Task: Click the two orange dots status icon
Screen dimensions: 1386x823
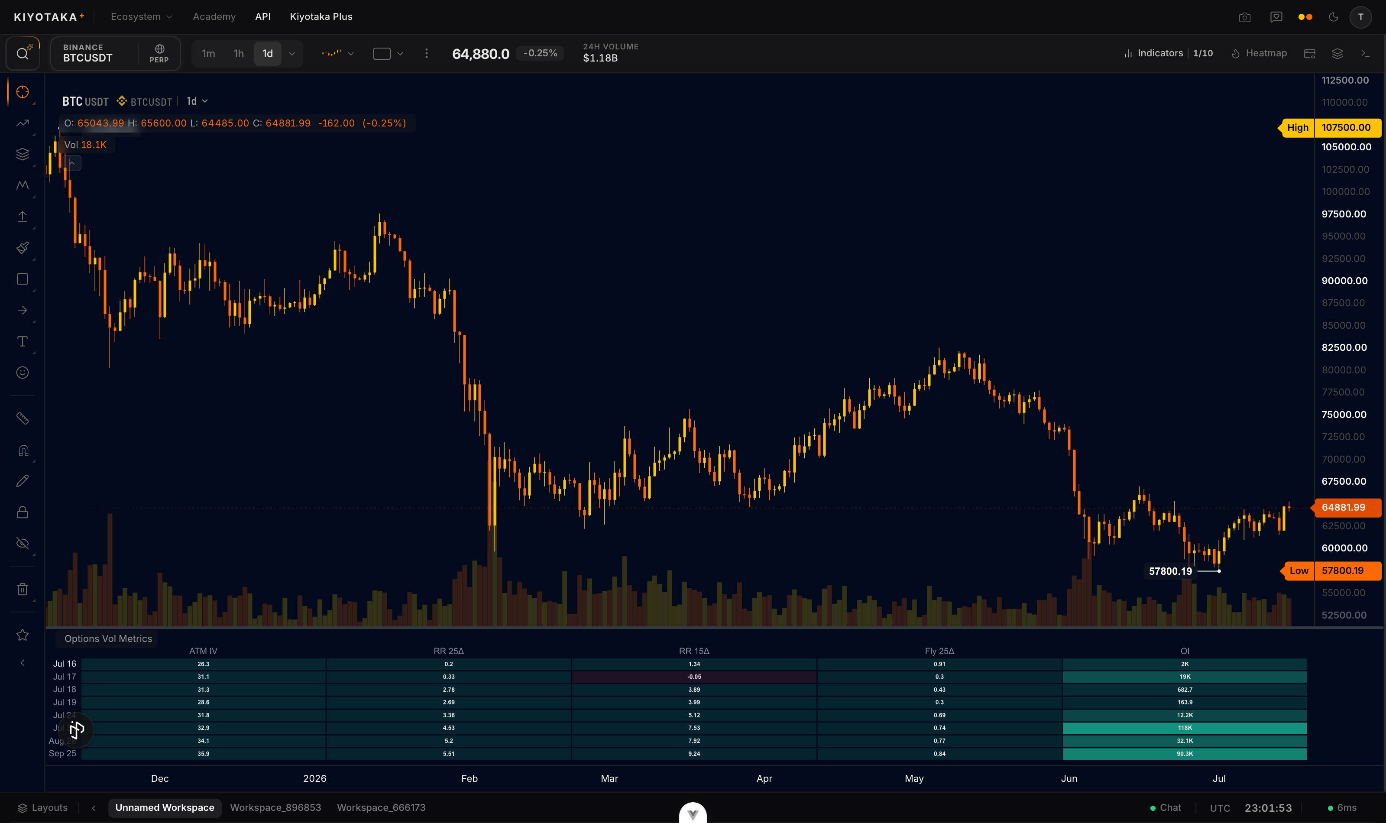Action: pos(1305,17)
